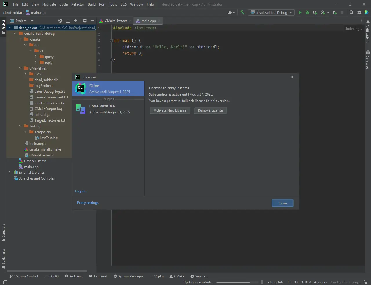Viewport: 371px width, 285px height.
Task: Open the dead_soldat | Debug configuration dropdown
Action: (x=271, y=12)
